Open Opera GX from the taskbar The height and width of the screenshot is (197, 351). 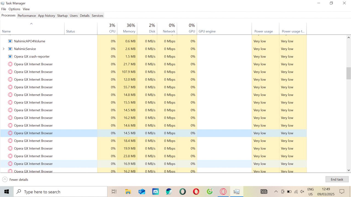click(x=223, y=192)
